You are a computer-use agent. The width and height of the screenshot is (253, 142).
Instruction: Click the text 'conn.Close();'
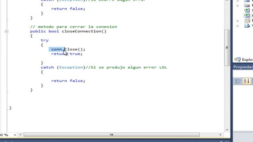coord(68,49)
